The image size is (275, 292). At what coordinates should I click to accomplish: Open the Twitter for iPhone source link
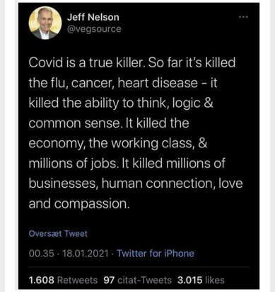[x=156, y=254]
